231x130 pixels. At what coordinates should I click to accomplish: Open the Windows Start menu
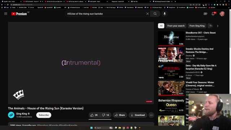[x=91, y=128]
